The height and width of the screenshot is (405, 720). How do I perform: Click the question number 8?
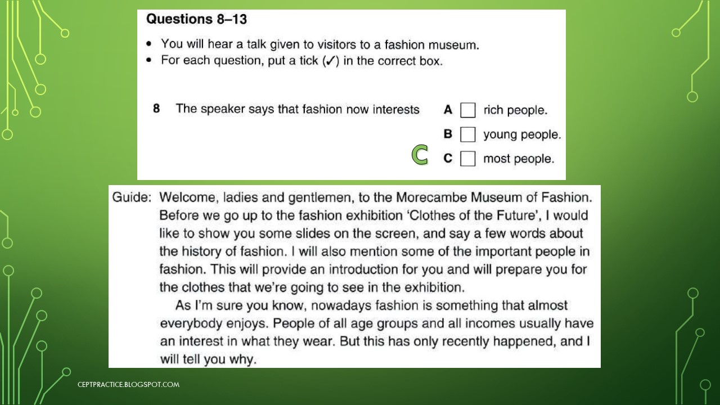point(156,109)
